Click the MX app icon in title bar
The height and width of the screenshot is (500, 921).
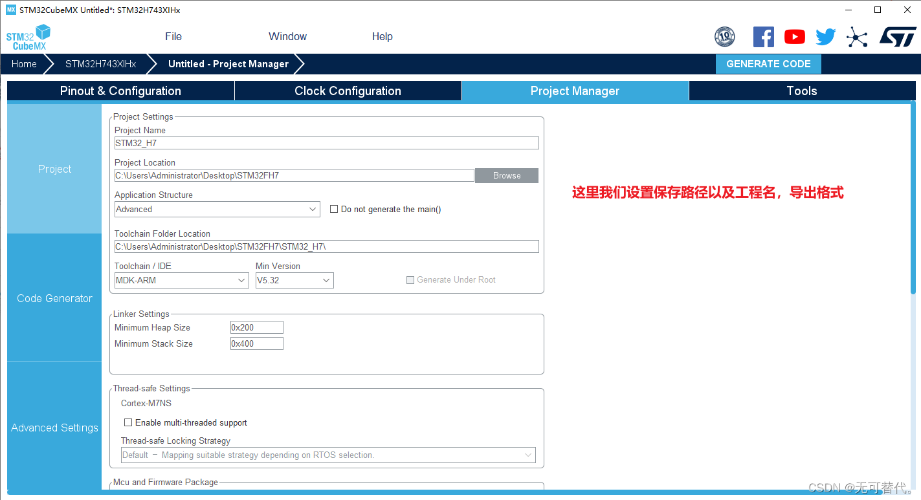[10, 10]
